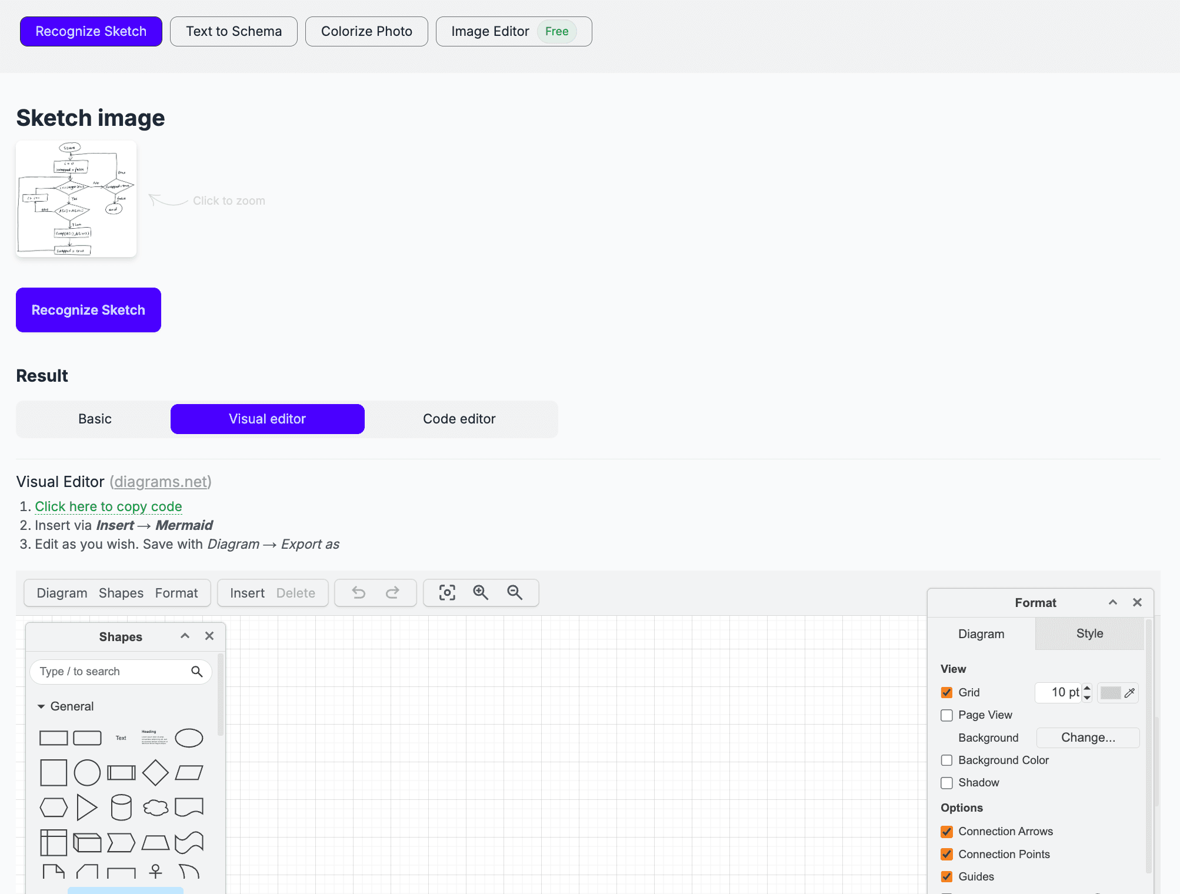Image resolution: width=1180 pixels, height=894 pixels.
Task: Select the ellipse shape in Shapes panel
Action: 189,738
